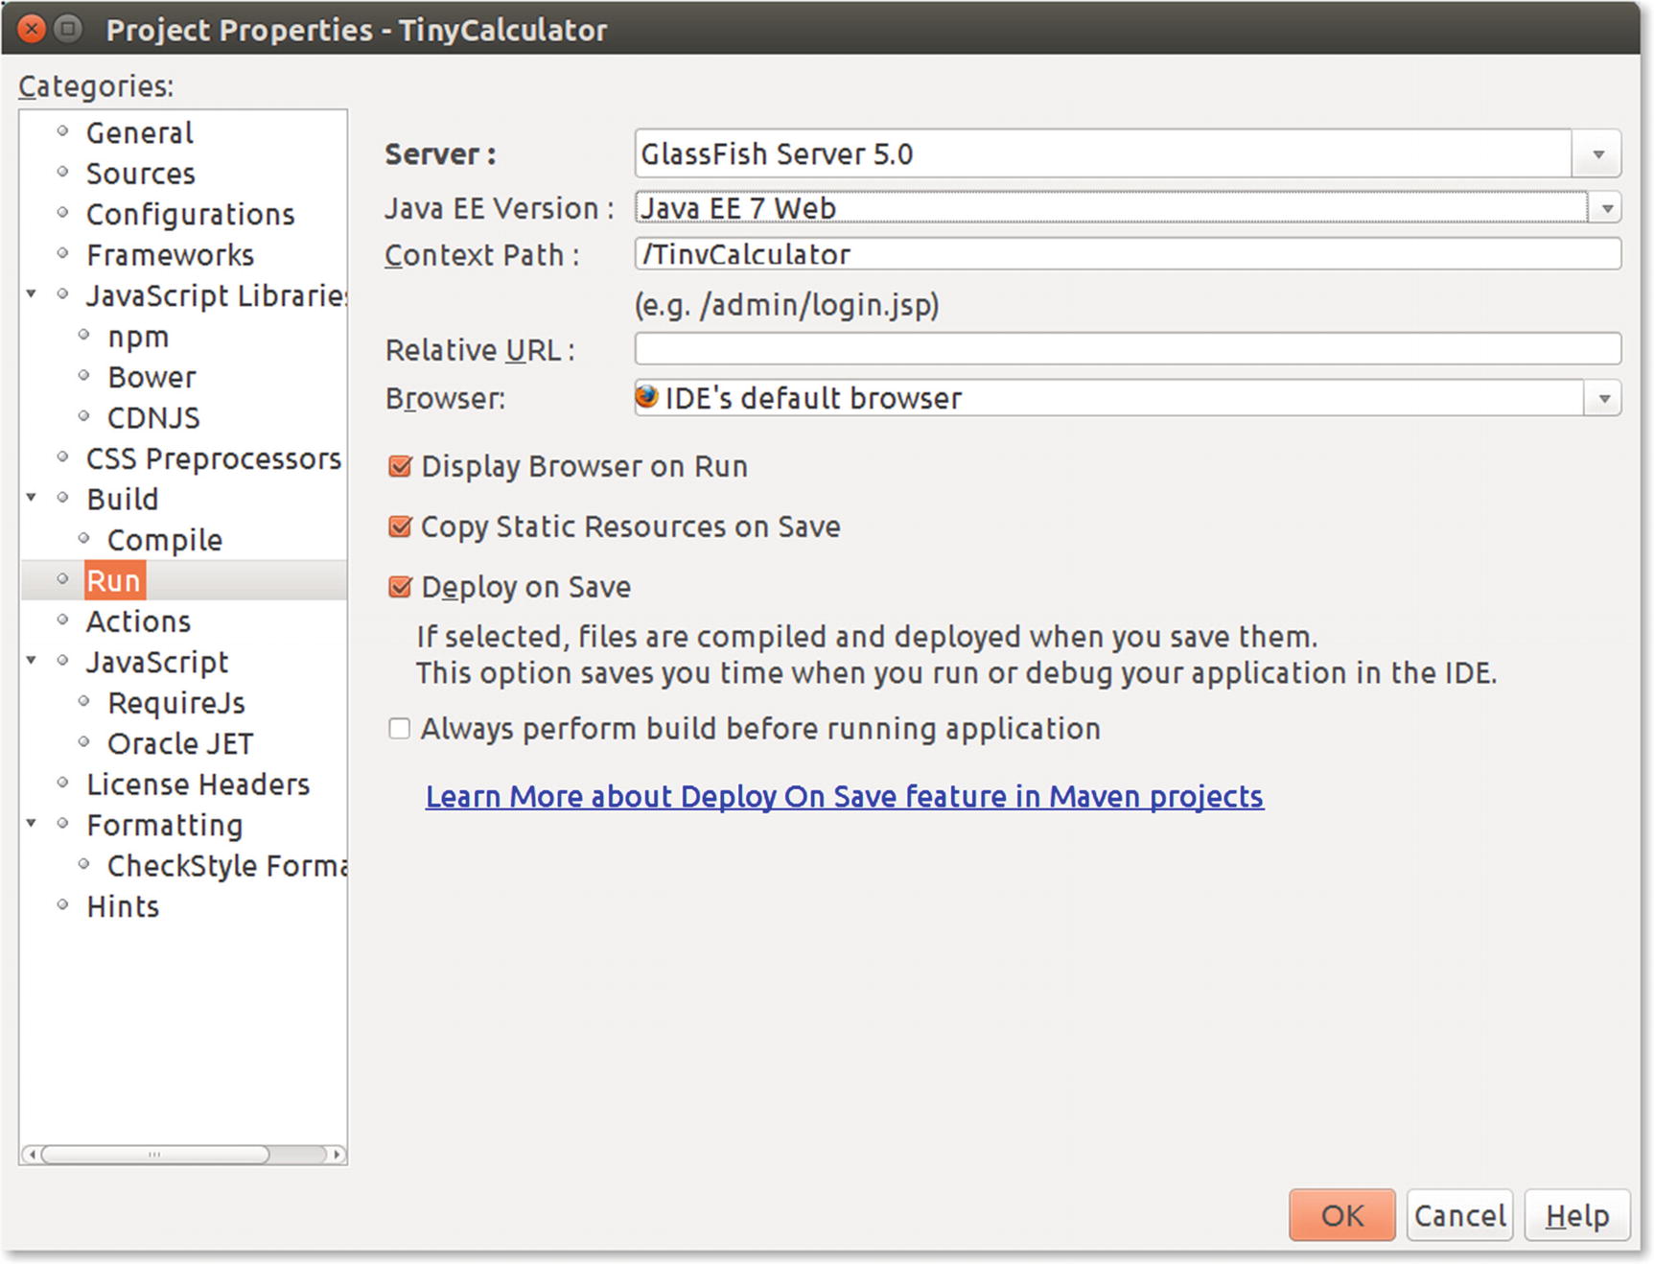Select the highlighted Run category
This screenshot has width=1654, height=1264.
click(113, 580)
